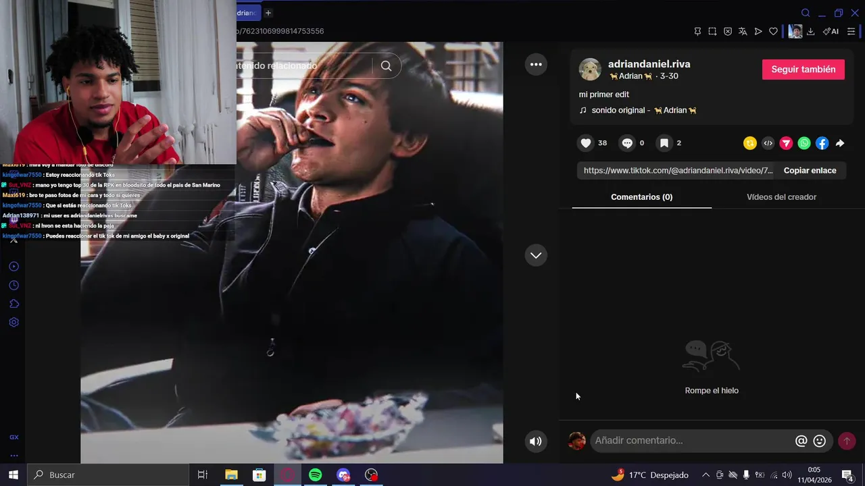The width and height of the screenshot is (865, 486).
Task: Click the Copiar enlace button
Action: (x=810, y=171)
